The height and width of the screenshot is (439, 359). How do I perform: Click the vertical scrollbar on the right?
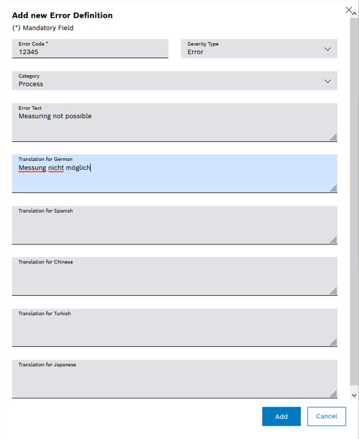pyautogui.click(x=355, y=205)
